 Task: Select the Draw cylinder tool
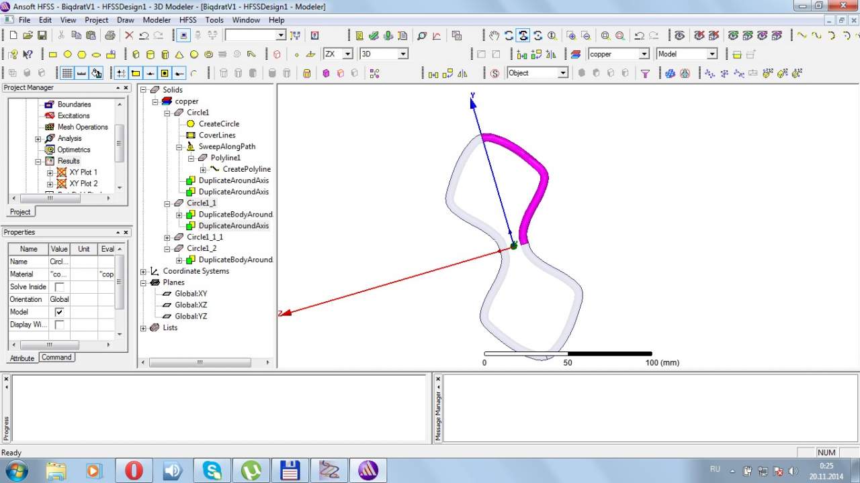click(x=150, y=54)
